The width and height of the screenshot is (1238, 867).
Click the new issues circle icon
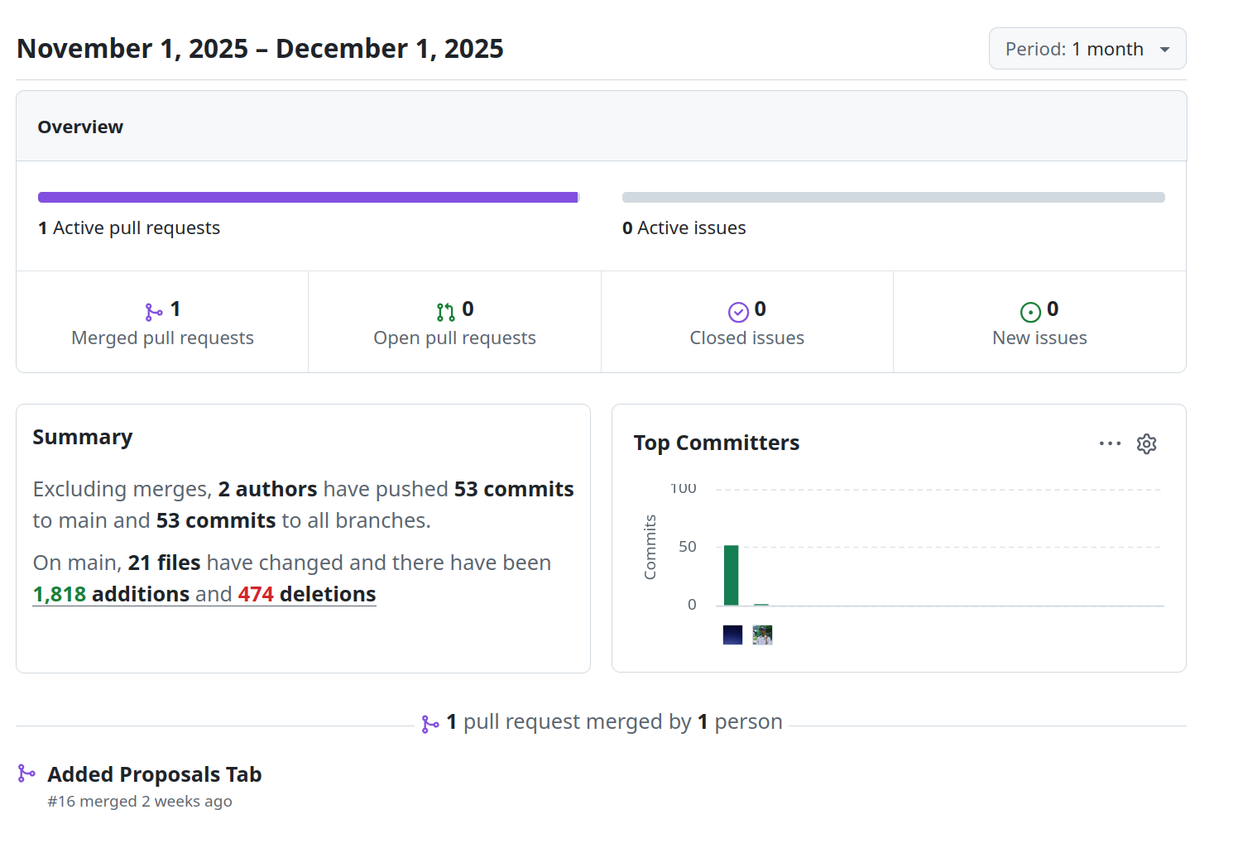pos(1030,312)
